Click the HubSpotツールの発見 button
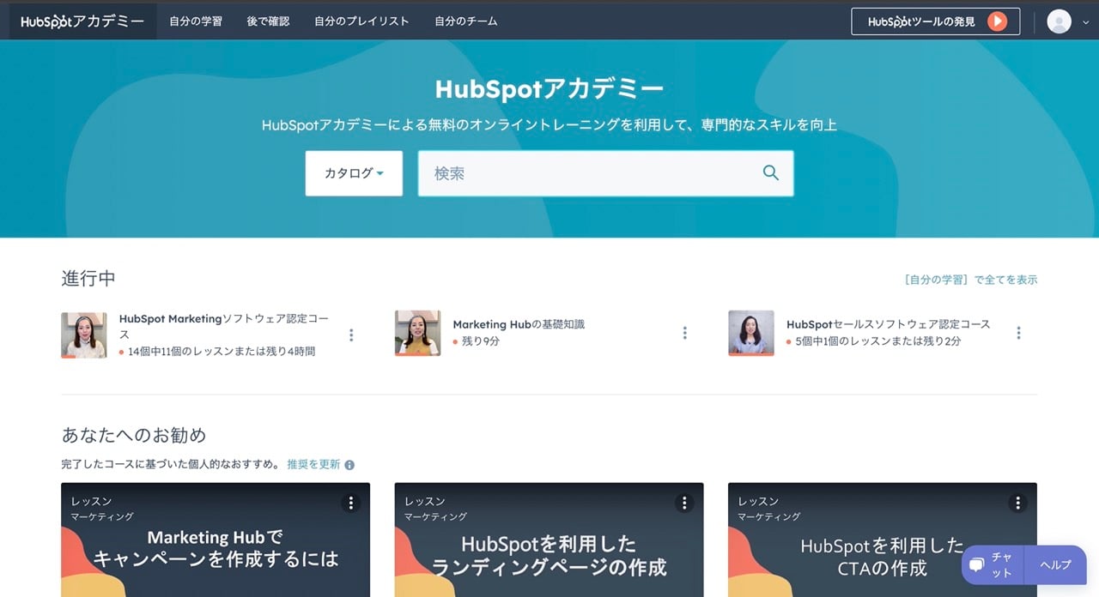 tap(935, 21)
